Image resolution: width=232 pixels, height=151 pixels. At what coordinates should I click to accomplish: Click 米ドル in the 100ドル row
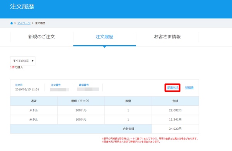click(x=34, y=119)
